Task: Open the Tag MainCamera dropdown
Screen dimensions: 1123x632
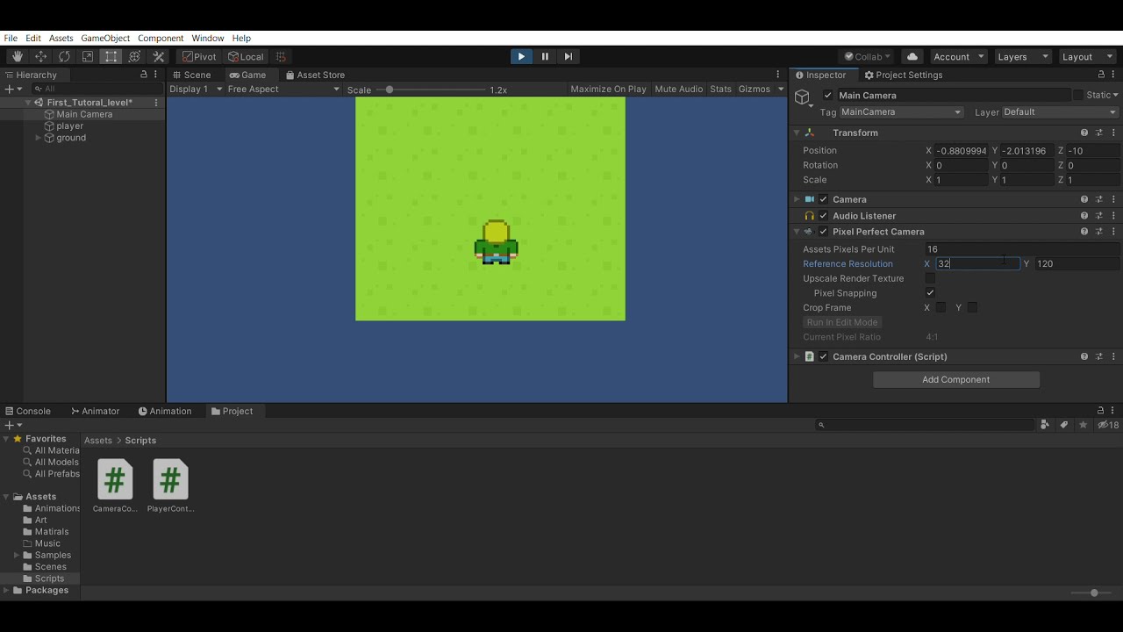Action: (901, 112)
